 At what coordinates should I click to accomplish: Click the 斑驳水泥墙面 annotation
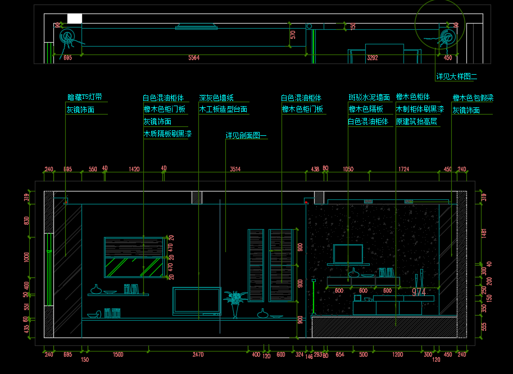pos(369,97)
